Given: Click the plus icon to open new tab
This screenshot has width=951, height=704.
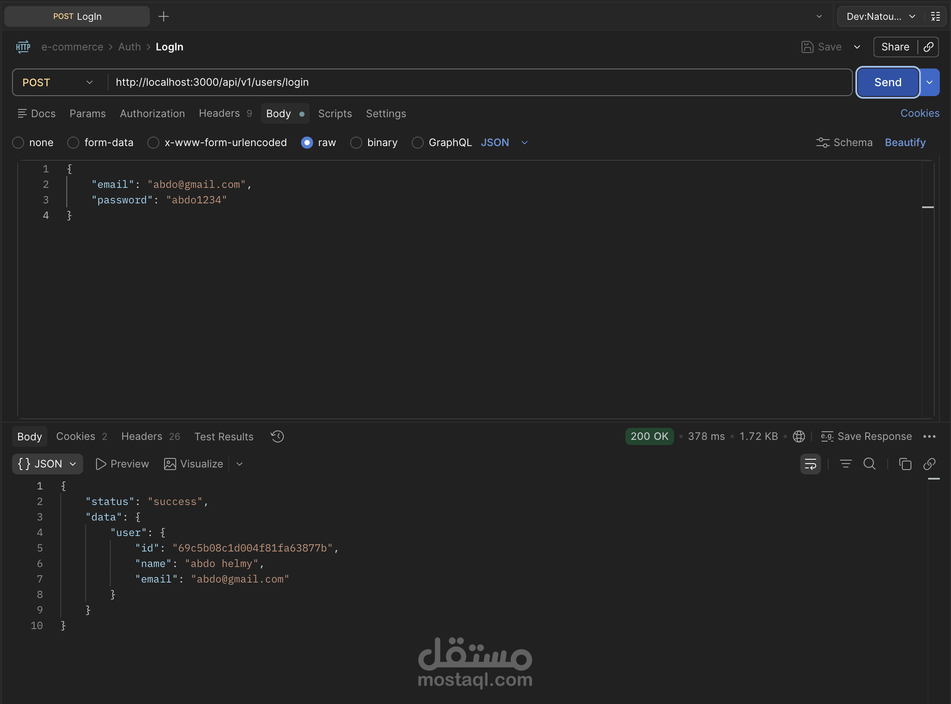Looking at the screenshot, I should tap(164, 16).
